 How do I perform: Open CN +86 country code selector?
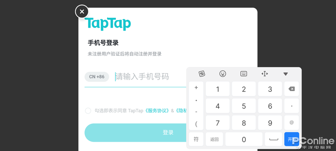click(97, 77)
